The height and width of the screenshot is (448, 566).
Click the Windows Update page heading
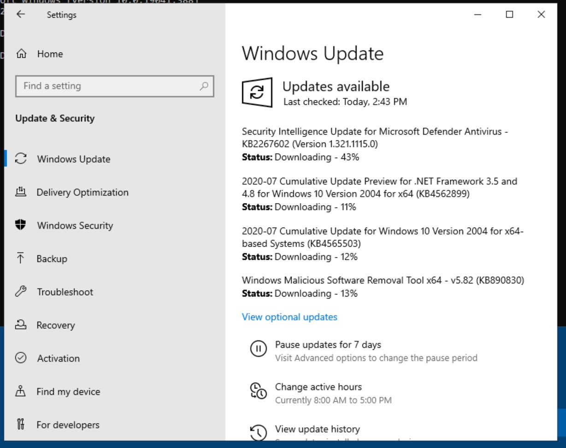tap(313, 54)
